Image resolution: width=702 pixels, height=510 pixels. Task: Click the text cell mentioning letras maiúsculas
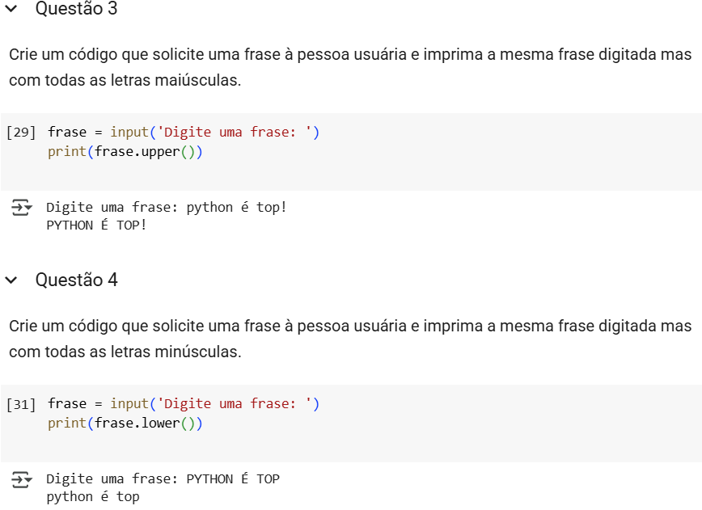[x=350, y=68]
